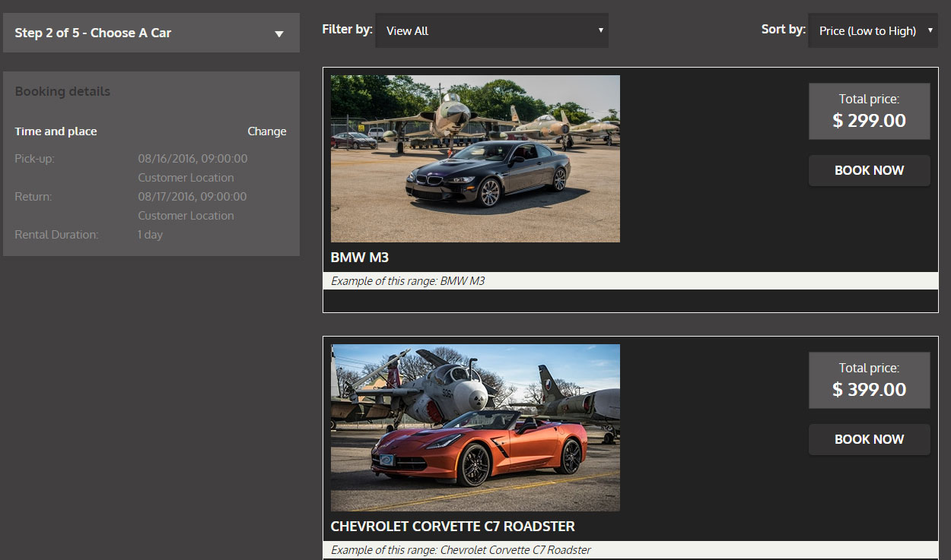
Task: Click 'Example of this range: Chevrolet Corvette C7 Roadster'
Action: 461,550
